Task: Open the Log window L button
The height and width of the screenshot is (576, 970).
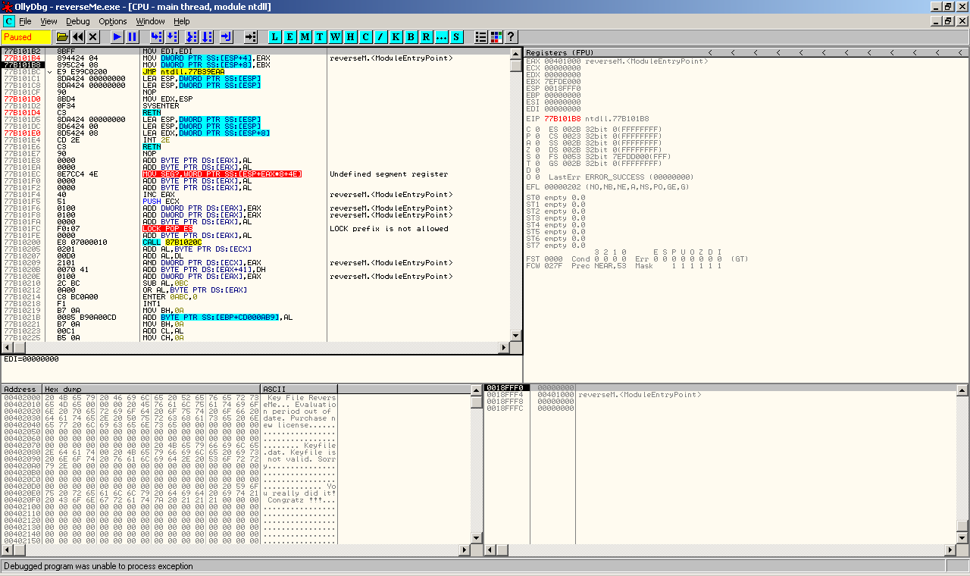Action: tap(274, 36)
